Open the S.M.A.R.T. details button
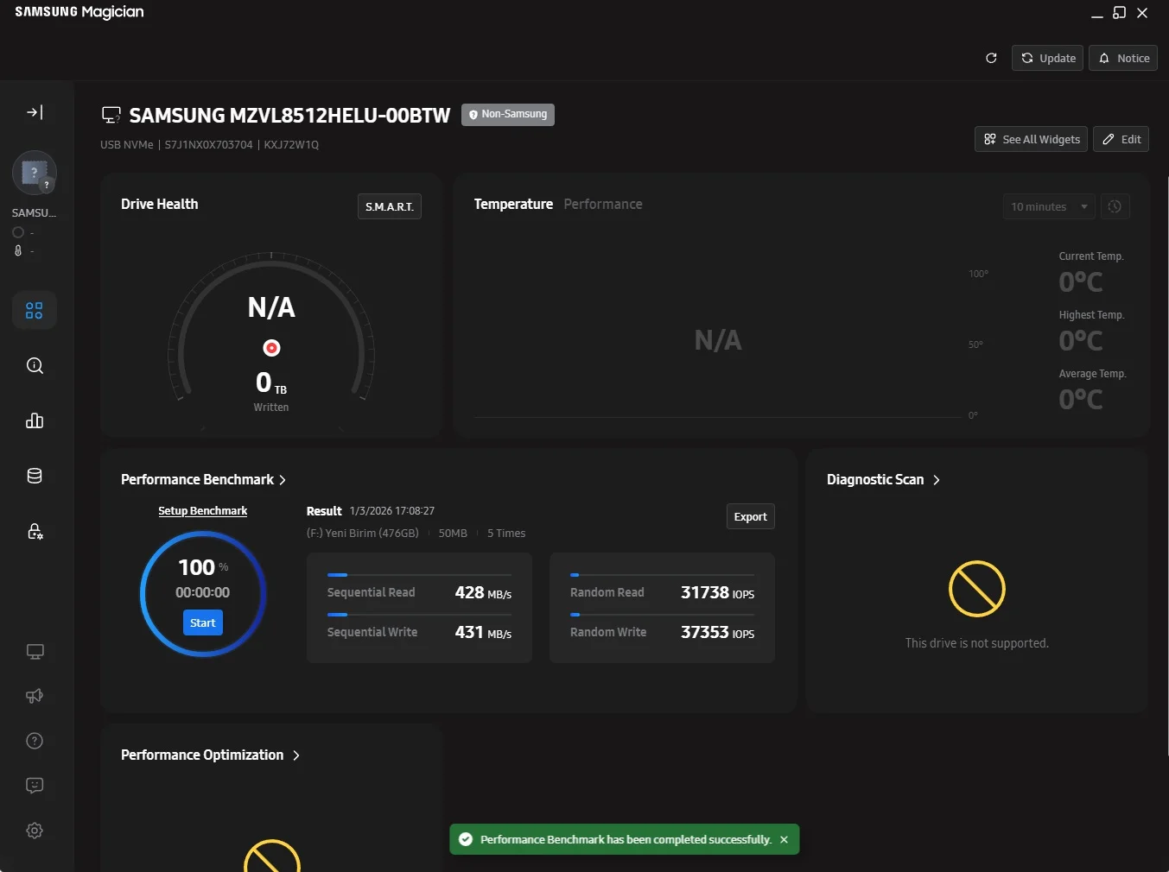 tap(390, 206)
